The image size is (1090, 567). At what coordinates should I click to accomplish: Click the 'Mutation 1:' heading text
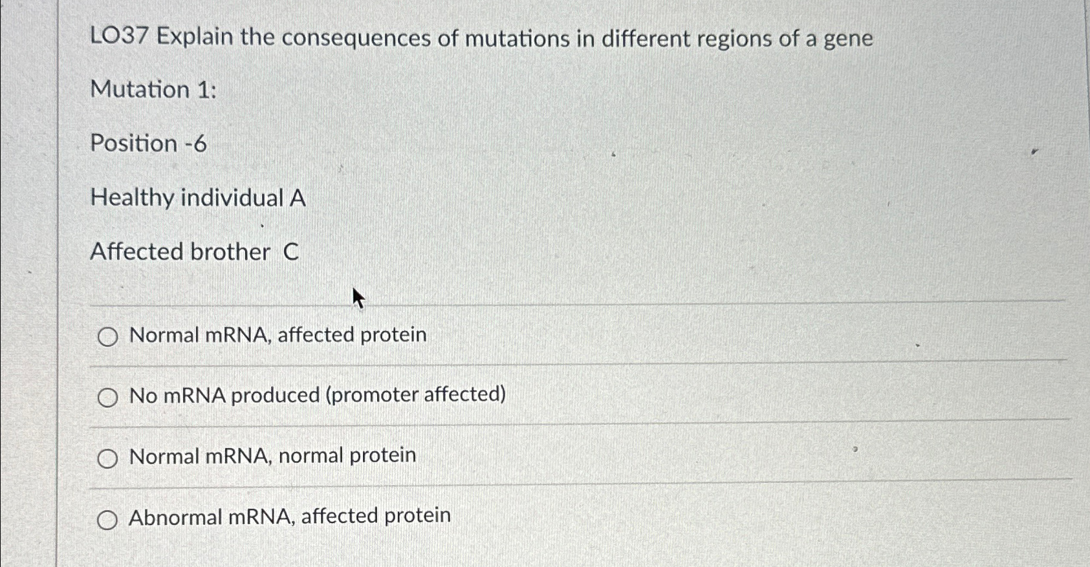[155, 90]
